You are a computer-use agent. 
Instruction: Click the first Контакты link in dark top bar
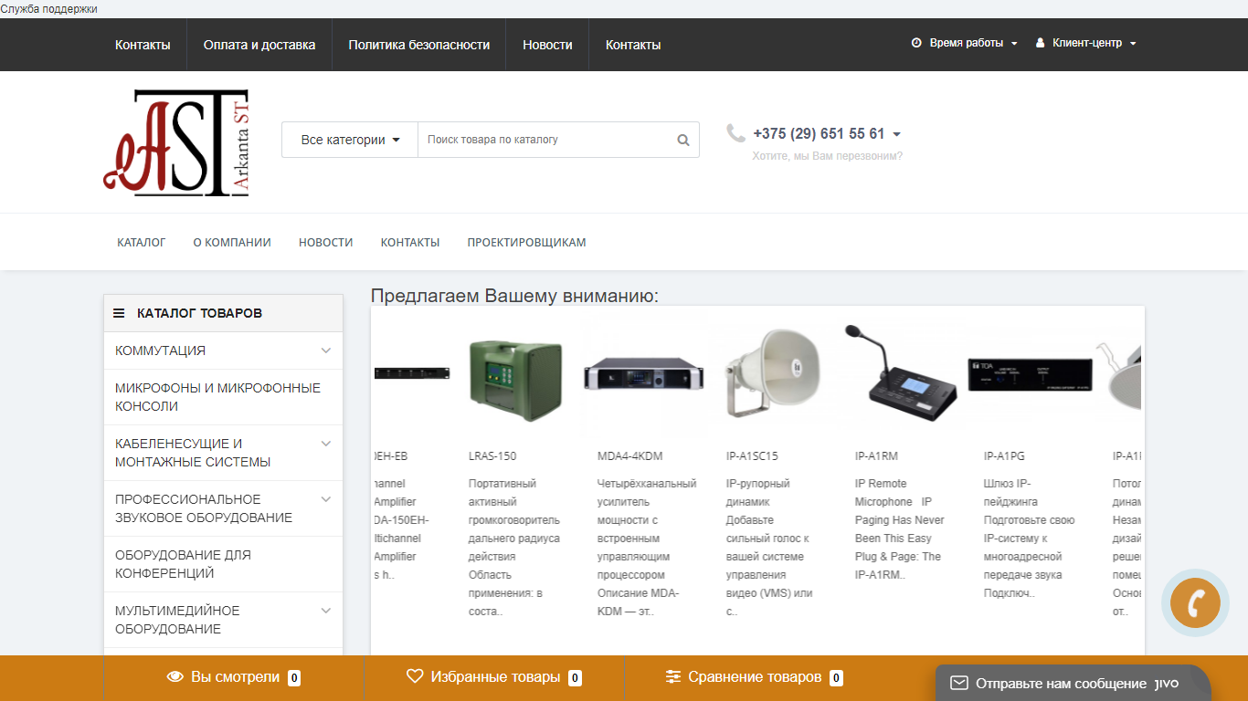pyautogui.click(x=143, y=45)
